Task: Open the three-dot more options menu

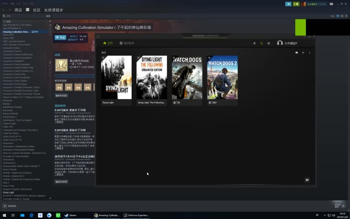Action: [x=310, y=52]
